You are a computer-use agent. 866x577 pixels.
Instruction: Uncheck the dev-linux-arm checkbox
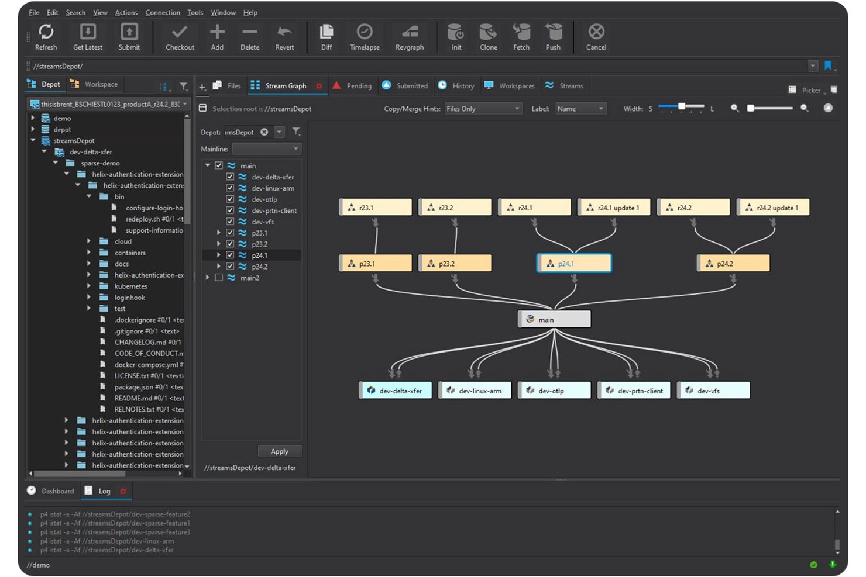(230, 188)
